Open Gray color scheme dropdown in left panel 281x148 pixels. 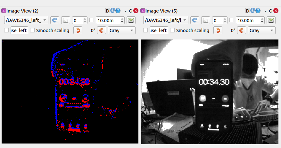tap(122, 30)
